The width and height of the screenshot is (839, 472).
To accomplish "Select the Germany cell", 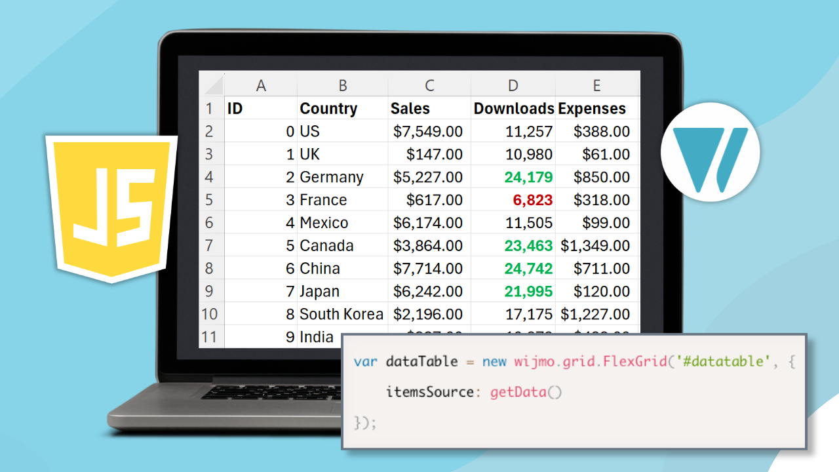I will (x=343, y=177).
